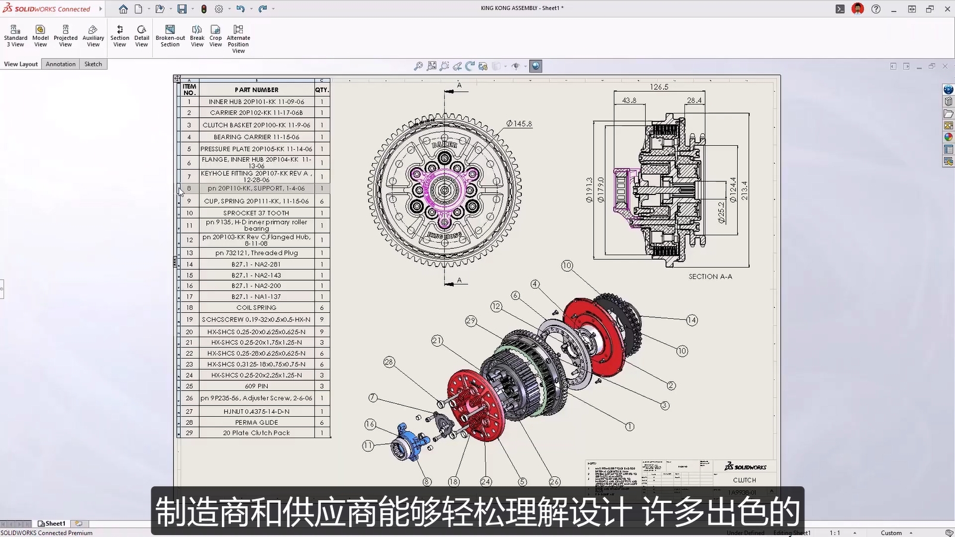Select the Crop View tool

(215, 36)
